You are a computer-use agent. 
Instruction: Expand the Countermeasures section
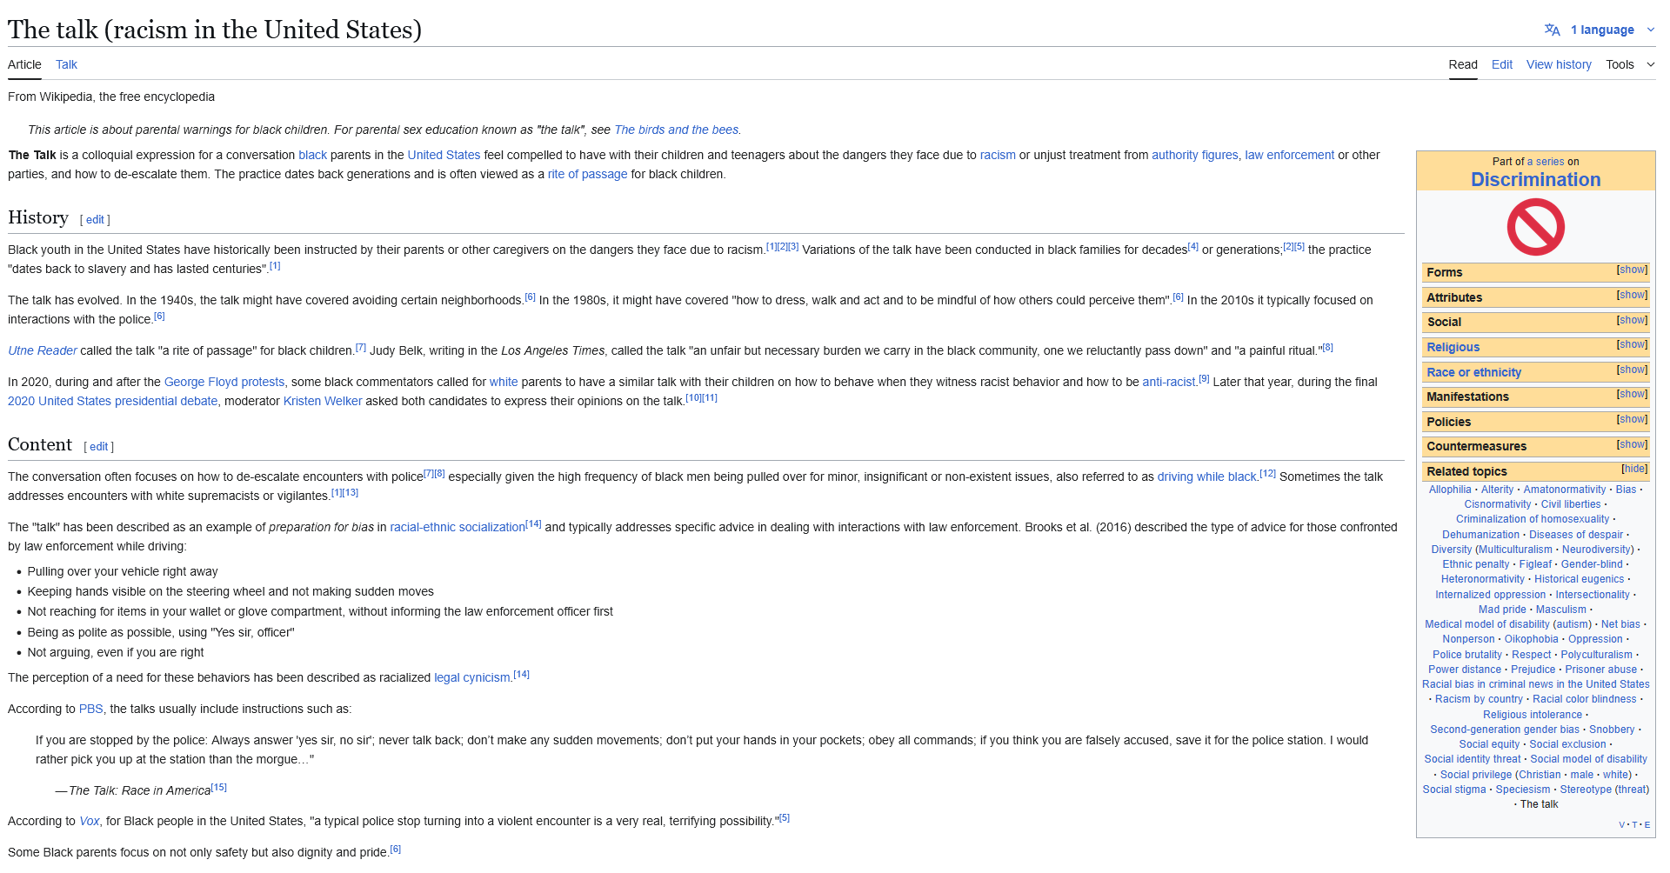[x=1632, y=445]
